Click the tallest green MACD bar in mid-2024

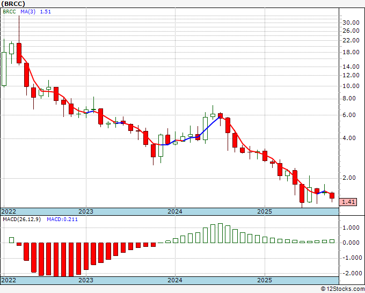tap(220, 233)
